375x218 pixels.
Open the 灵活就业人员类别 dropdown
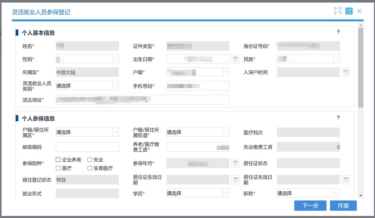pyautogui.click(x=115, y=86)
